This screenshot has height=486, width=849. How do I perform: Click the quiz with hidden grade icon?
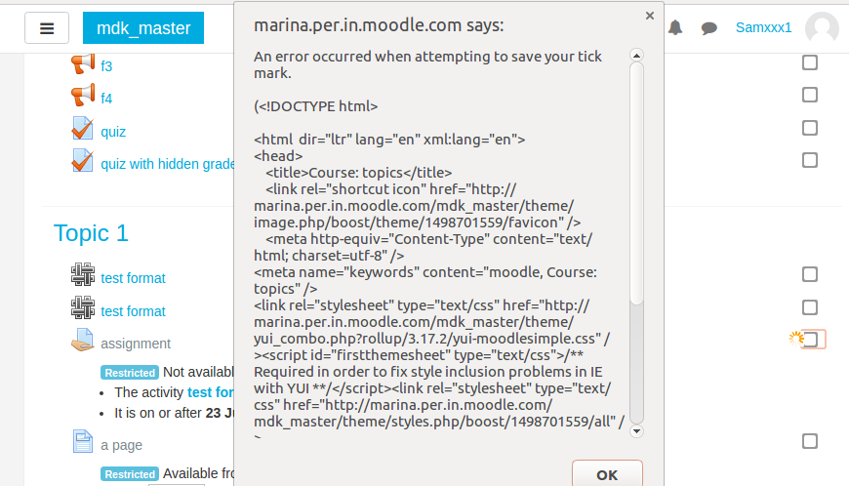[82, 161]
